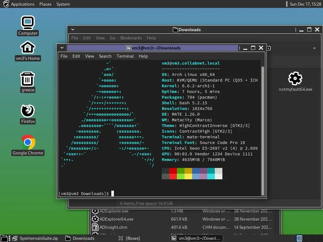Open the Applications menu
The image size is (323, 242).
(23, 4)
